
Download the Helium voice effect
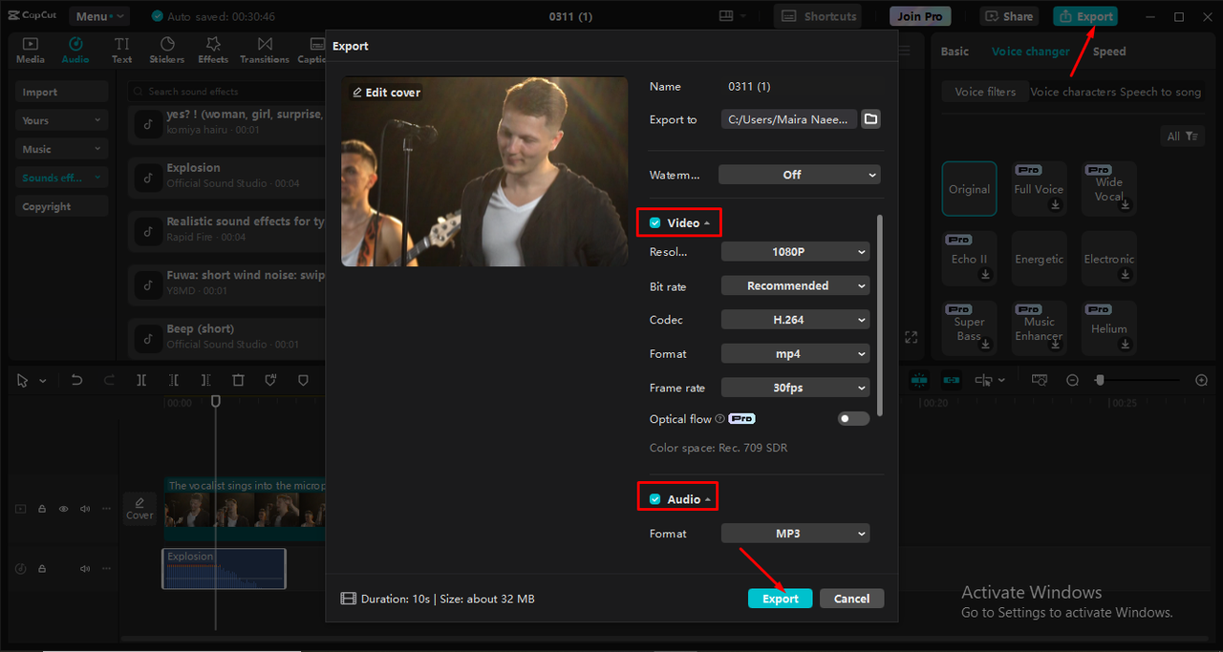tap(1126, 344)
